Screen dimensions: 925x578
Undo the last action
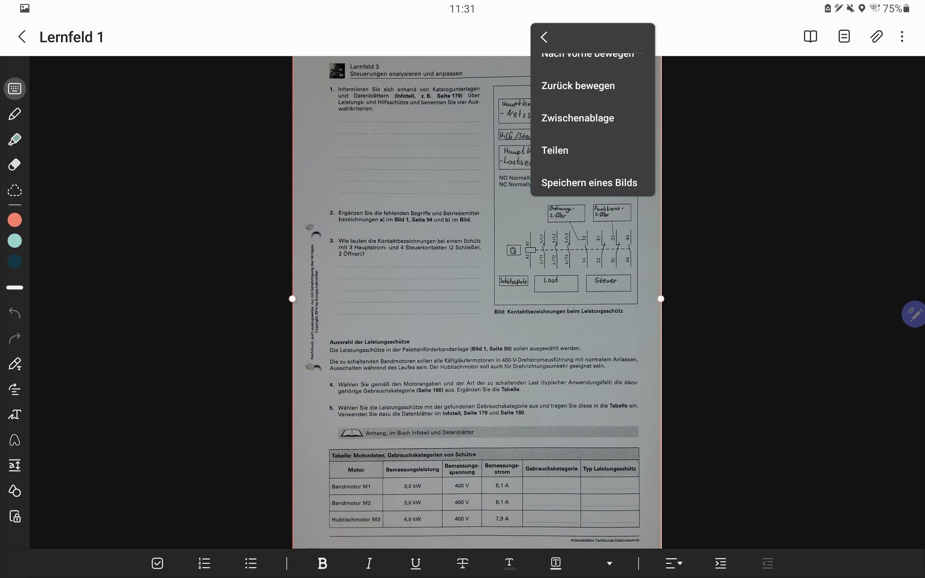[15, 313]
